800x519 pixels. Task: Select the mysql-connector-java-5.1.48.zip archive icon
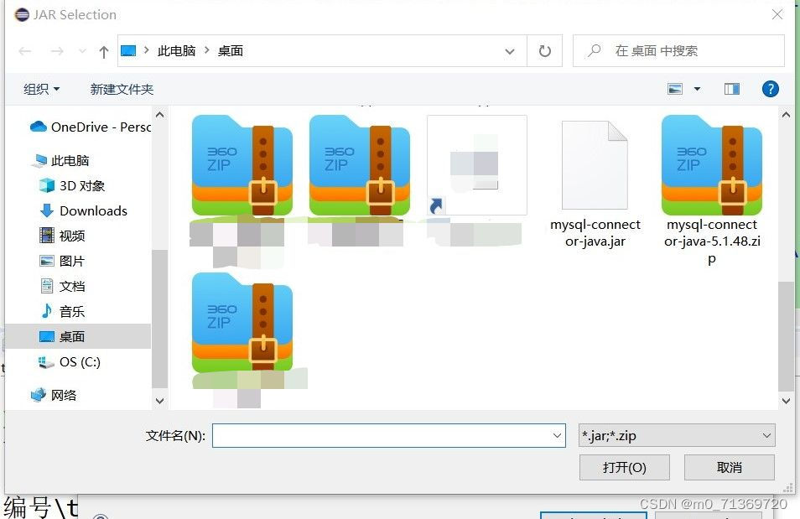click(x=710, y=163)
